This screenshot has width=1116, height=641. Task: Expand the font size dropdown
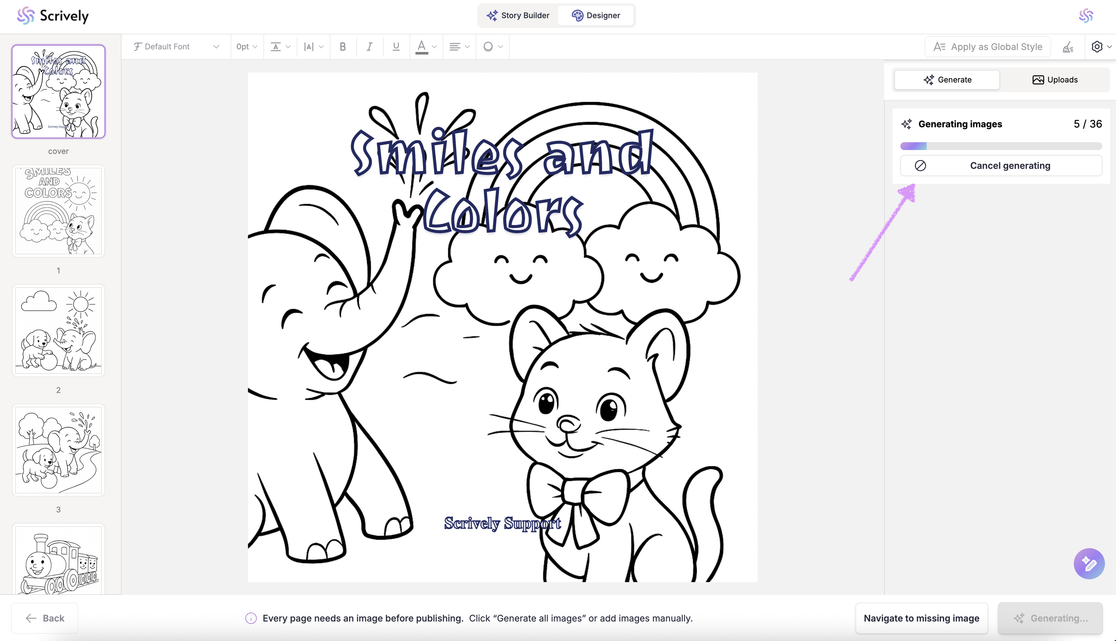pos(247,47)
